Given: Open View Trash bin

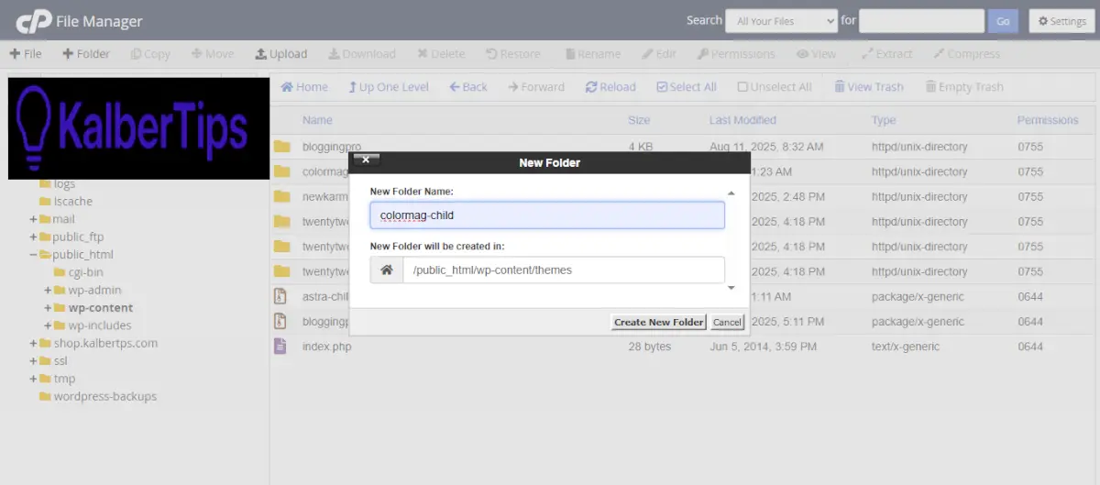Looking at the screenshot, I should pos(839,87).
